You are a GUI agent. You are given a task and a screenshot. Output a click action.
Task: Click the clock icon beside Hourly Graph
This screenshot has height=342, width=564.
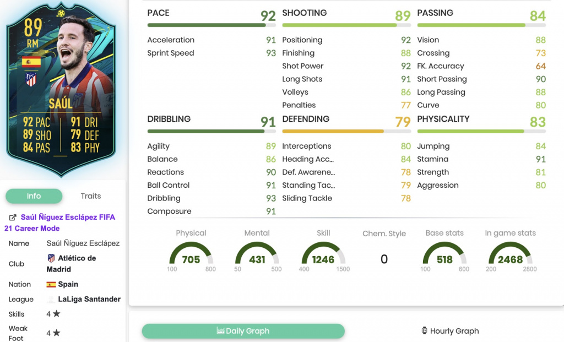click(x=425, y=330)
